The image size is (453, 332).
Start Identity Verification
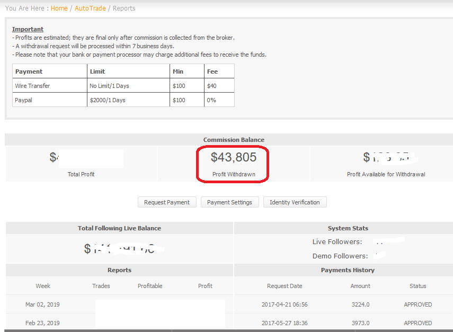[295, 202]
